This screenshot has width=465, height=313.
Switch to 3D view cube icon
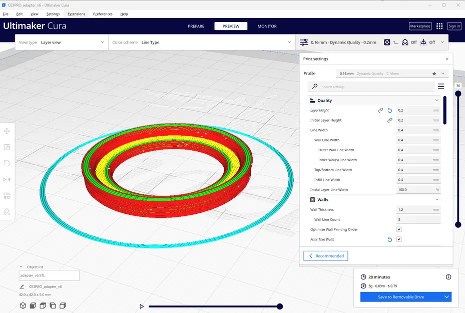click(x=23, y=305)
